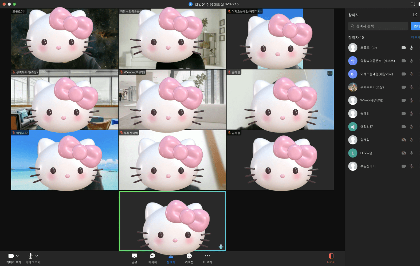Viewport: 420px width, 266px height.
Task: Click camera icon for 약장속의금은화 (호스트)
Action: point(404,61)
